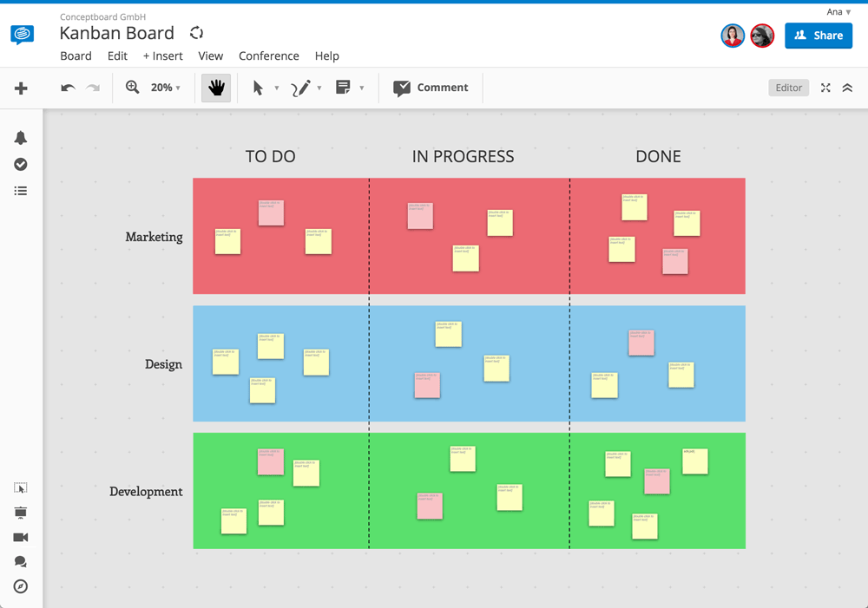
Task: Open the compass navigation icon
Action: coord(21,586)
